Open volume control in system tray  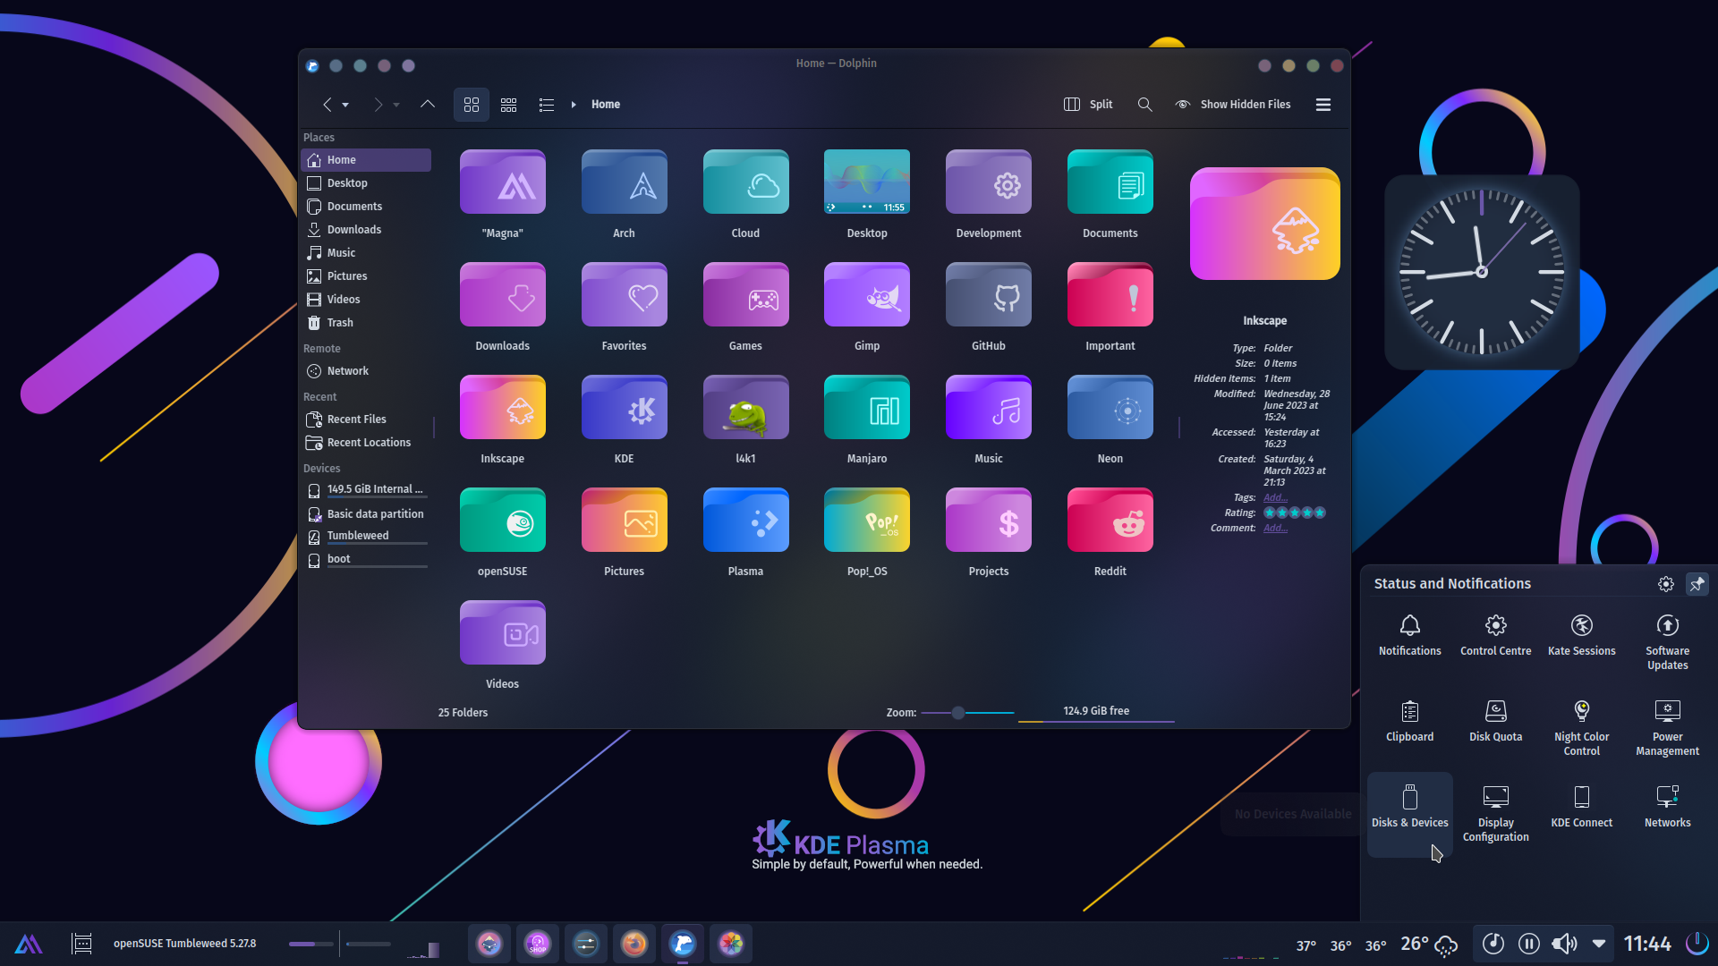(1564, 944)
